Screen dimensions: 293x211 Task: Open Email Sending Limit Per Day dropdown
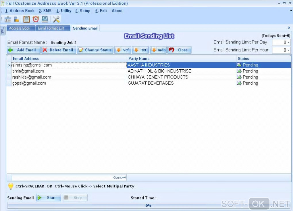[288, 43]
